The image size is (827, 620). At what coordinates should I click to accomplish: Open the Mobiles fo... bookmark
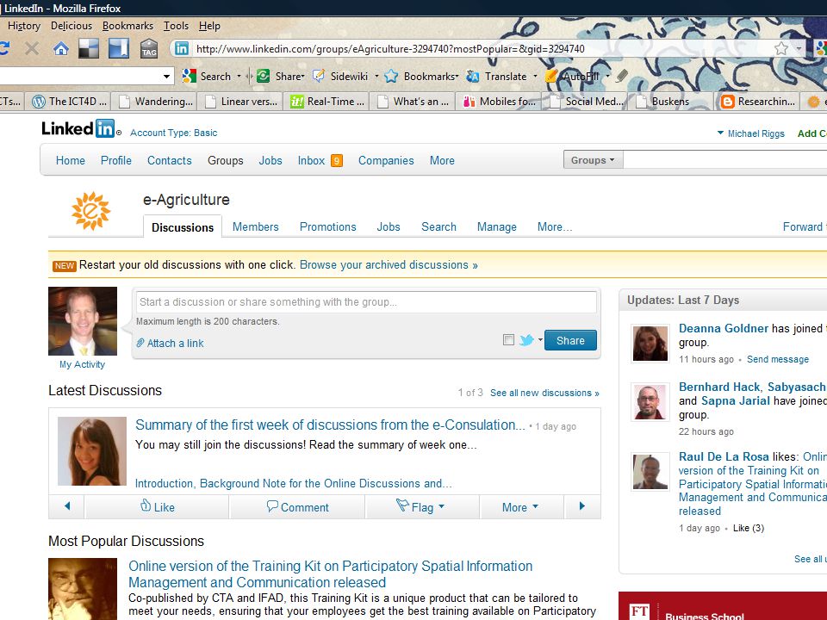[x=499, y=102]
